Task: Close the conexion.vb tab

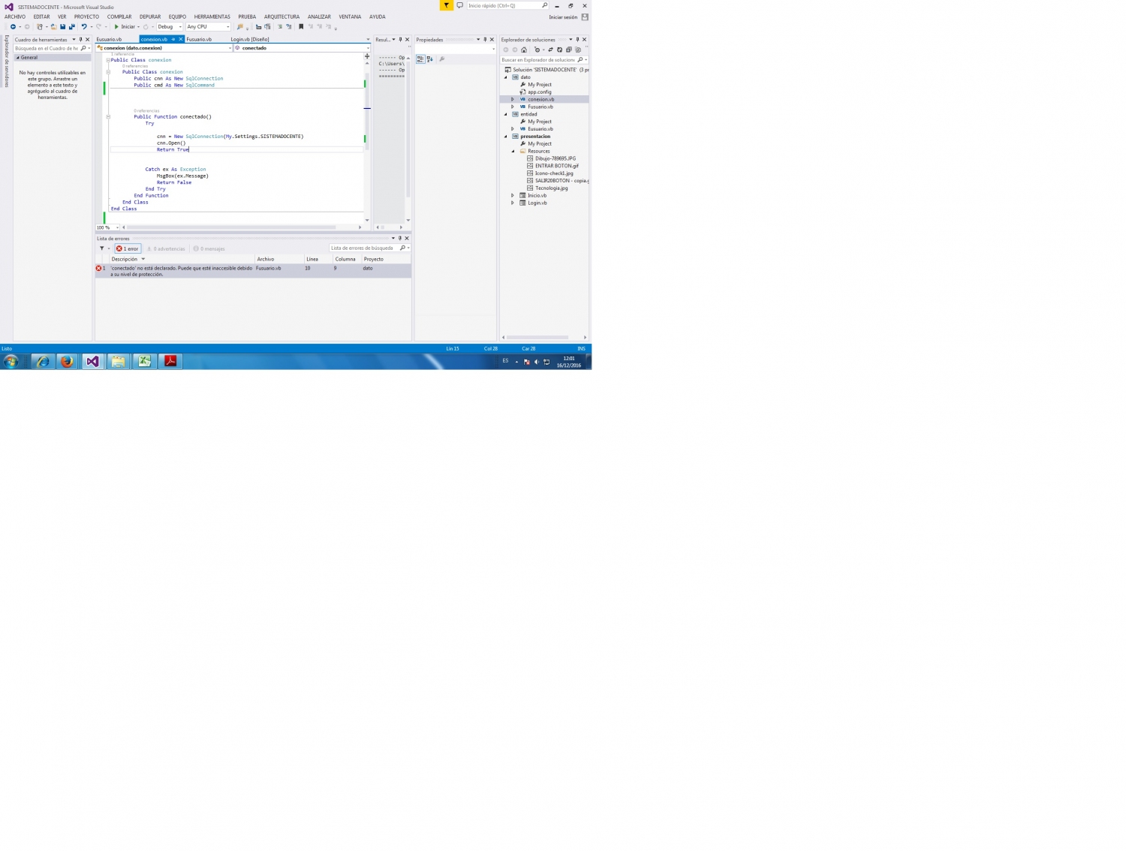Action: pos(180,39)
